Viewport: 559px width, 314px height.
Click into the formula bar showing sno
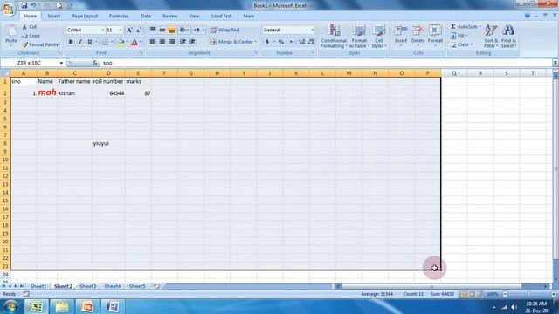326,63
